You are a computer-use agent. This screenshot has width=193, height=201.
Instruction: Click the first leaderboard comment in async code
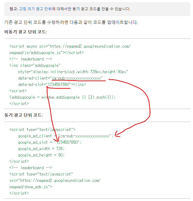tap(31, 59)
